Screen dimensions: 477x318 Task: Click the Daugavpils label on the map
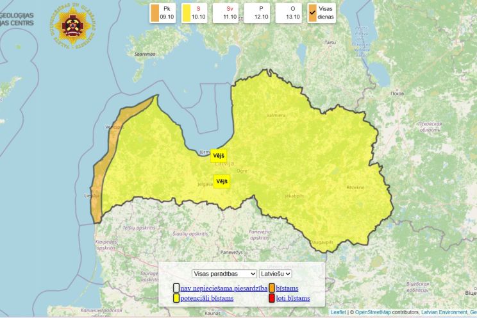tap(322, 242)
